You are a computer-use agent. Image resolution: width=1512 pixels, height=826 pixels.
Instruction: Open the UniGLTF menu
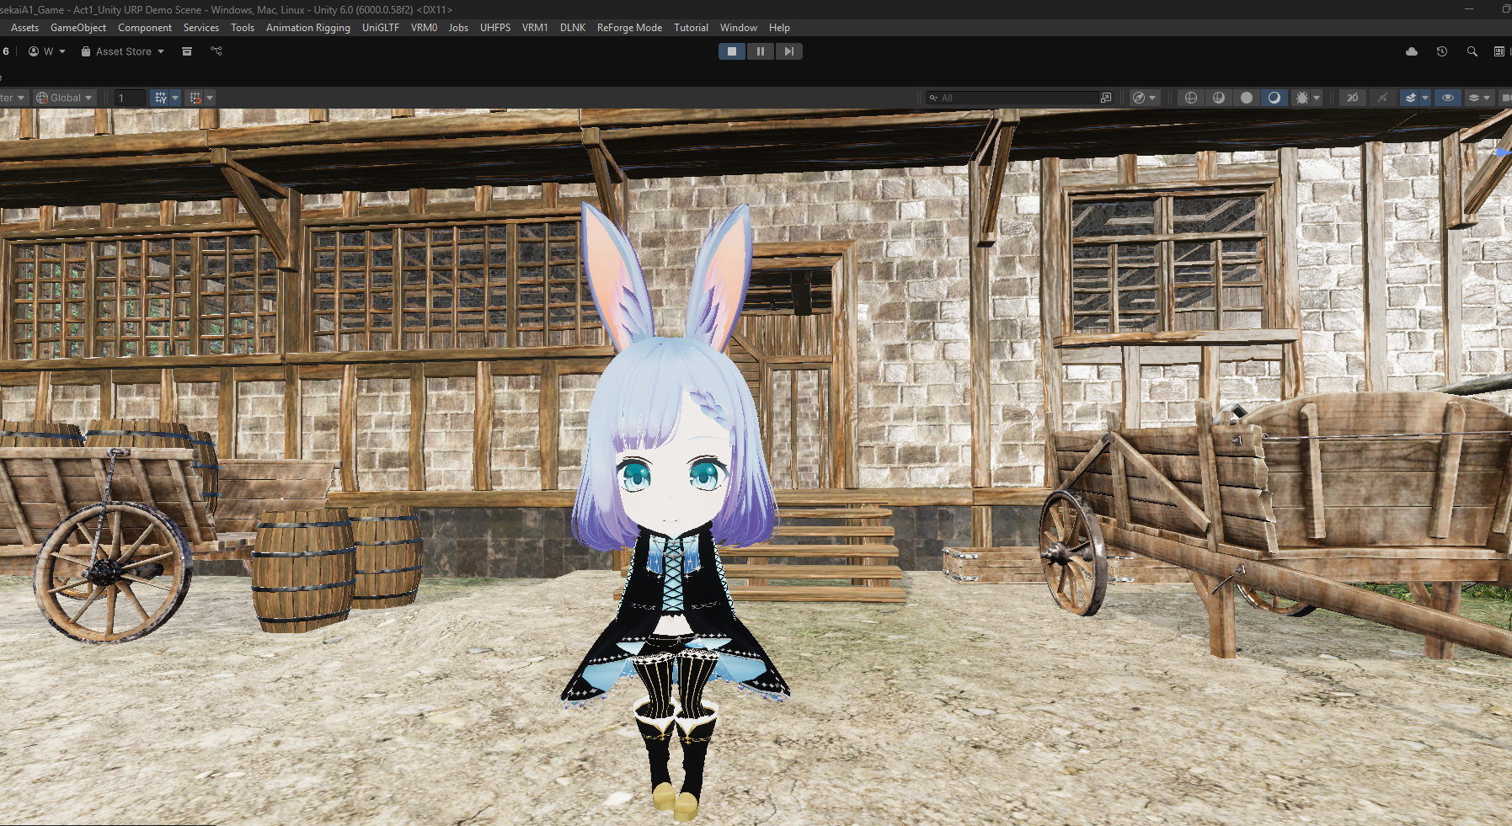click(x=381, y=28)
